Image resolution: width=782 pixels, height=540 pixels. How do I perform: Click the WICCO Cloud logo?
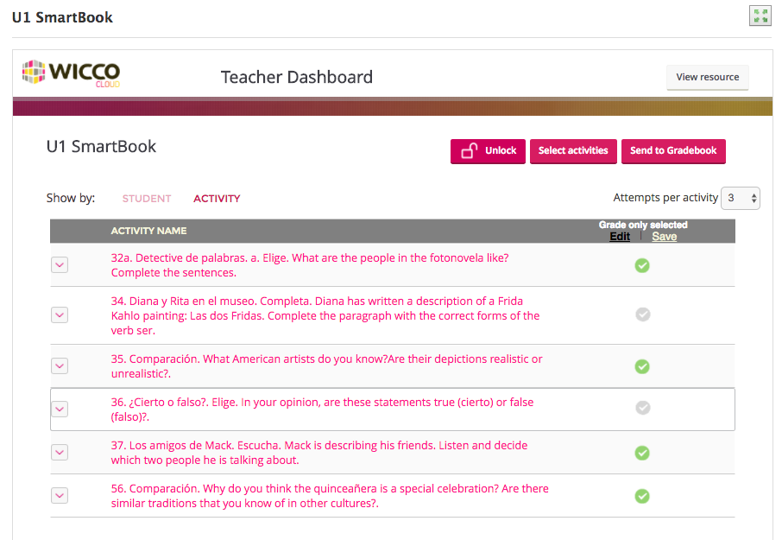coord(72,73)
